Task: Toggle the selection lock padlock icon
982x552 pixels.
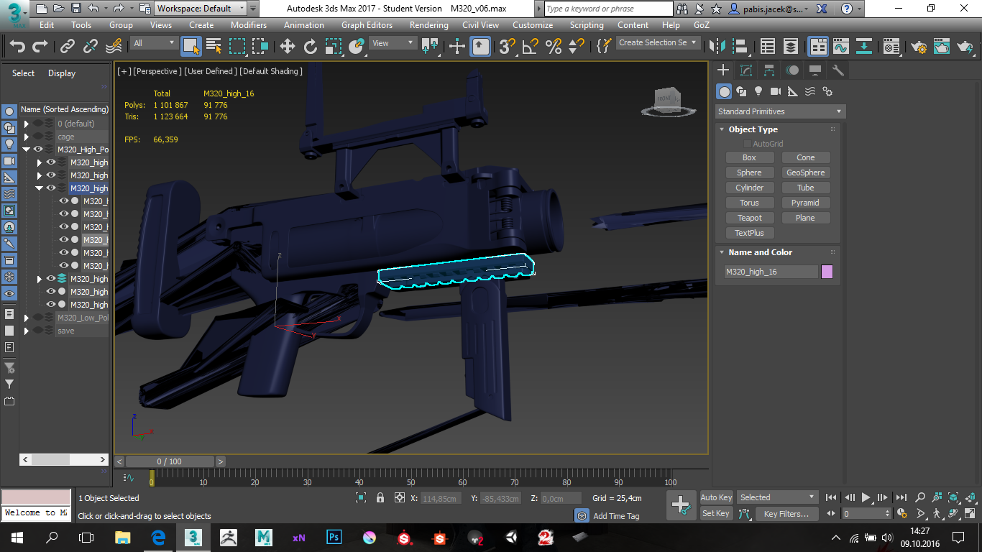Action: pyautogui.click(x=380, y=497)
